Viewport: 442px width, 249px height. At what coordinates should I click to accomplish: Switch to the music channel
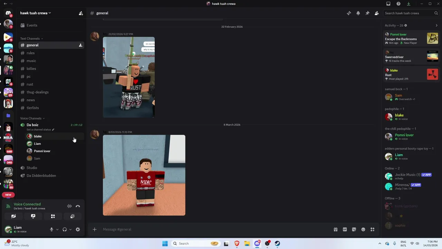pyautogui.click(x=51, y=61)
